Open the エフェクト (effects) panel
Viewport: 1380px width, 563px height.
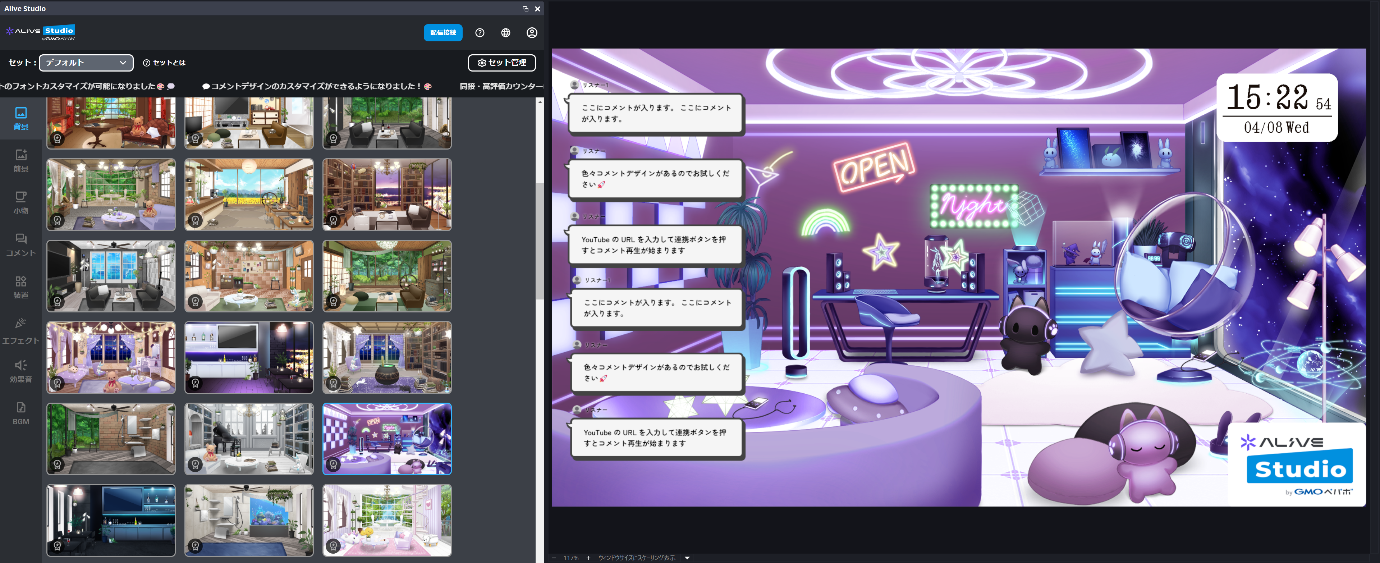click(20, 330)
